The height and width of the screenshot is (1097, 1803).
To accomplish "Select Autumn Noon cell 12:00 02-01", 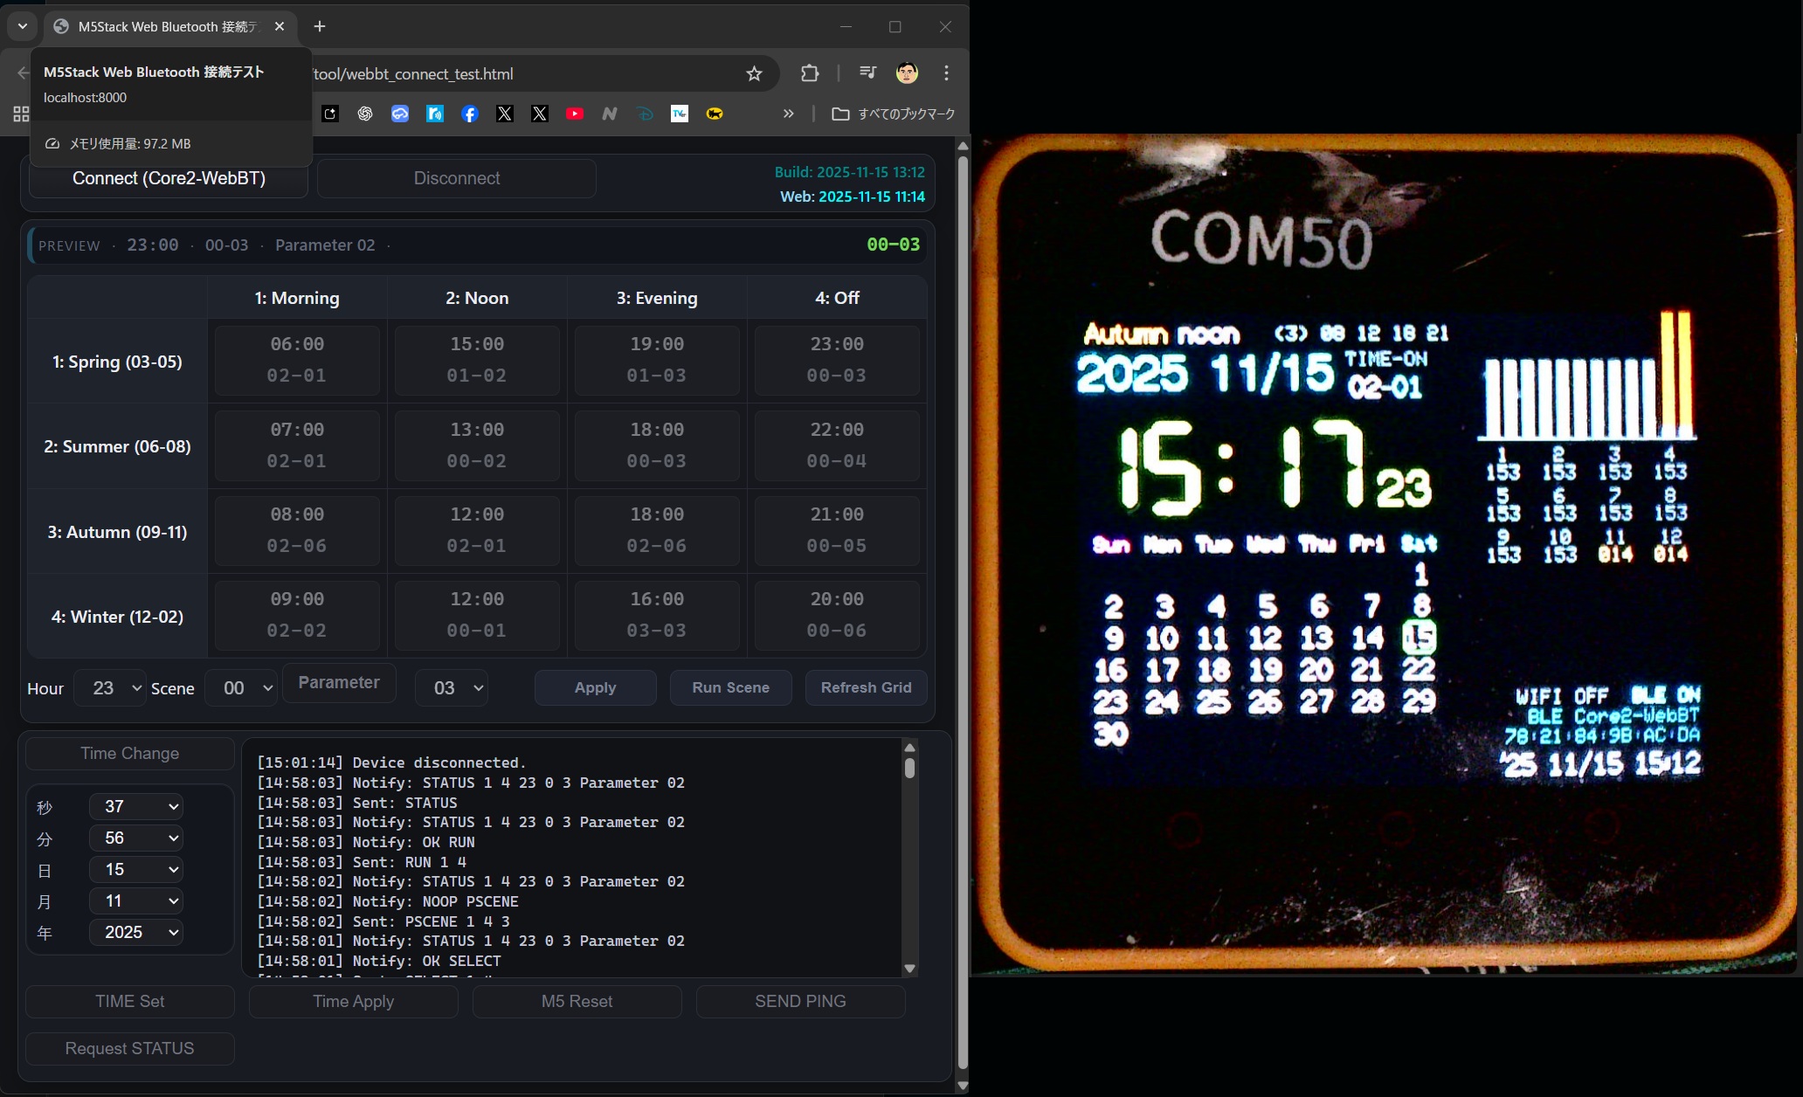I will [477, 530].
